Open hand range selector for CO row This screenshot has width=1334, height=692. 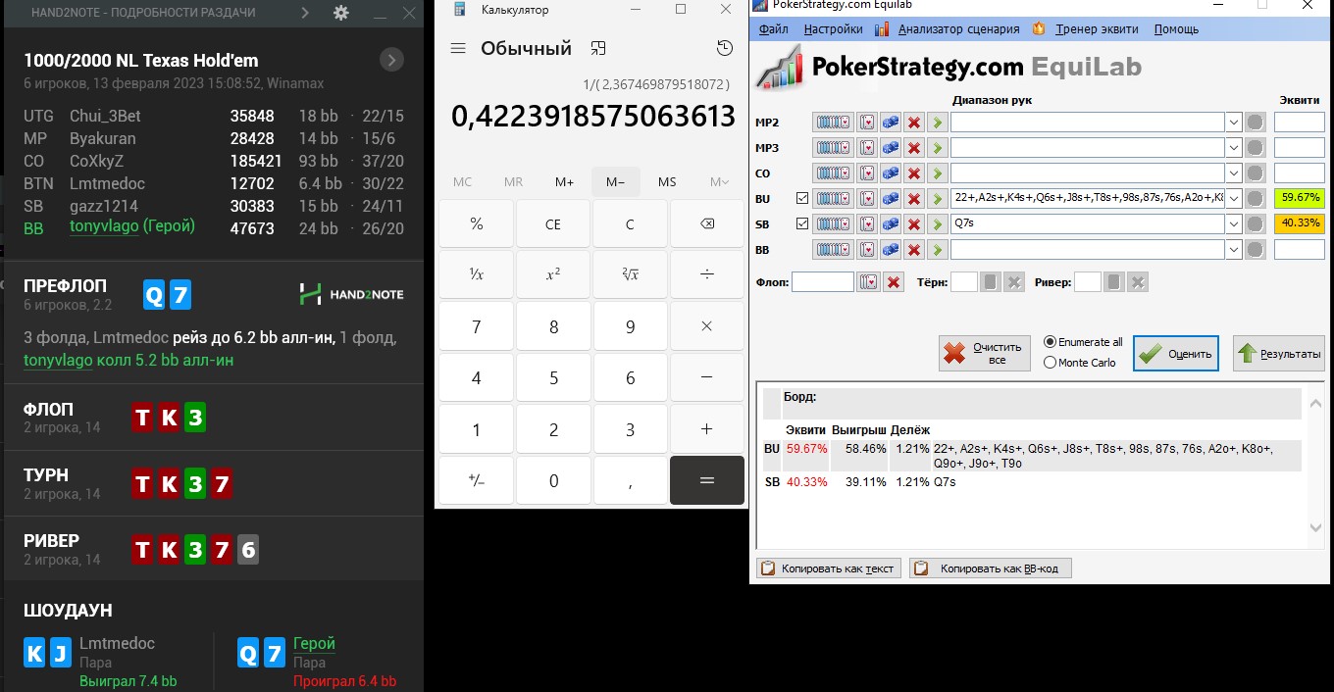[832, 173]
